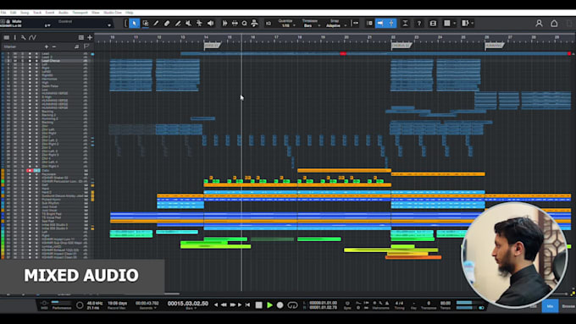This screenshot has height=324, width=576.
Task: Open the Browse panel tab
Action: click(568, 306)
